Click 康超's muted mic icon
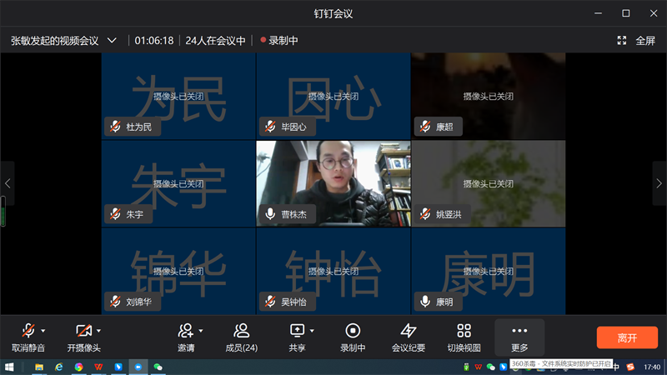The width and height of the screenshot is (667, 375). click(x=425, y=127)
